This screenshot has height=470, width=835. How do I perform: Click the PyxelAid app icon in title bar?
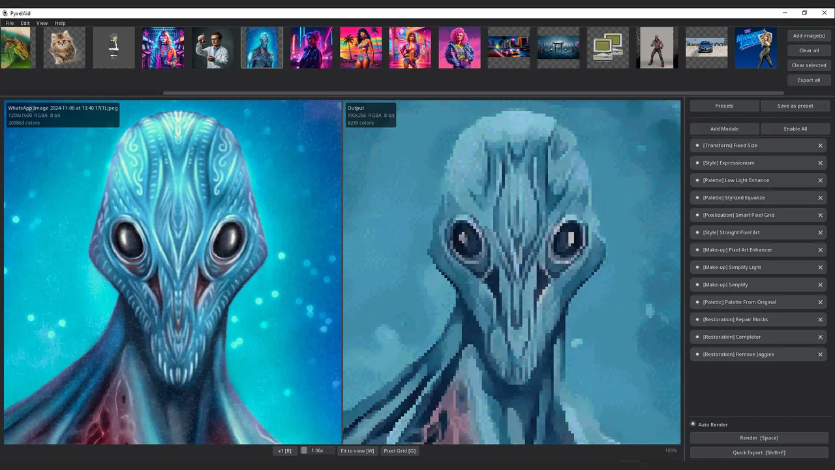[x=5, y=13]
